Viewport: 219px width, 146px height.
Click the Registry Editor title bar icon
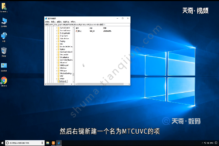[46, 18]
